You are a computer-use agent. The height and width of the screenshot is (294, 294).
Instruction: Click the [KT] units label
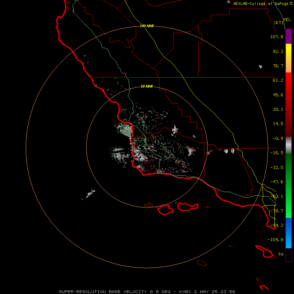tap(279, 23)
